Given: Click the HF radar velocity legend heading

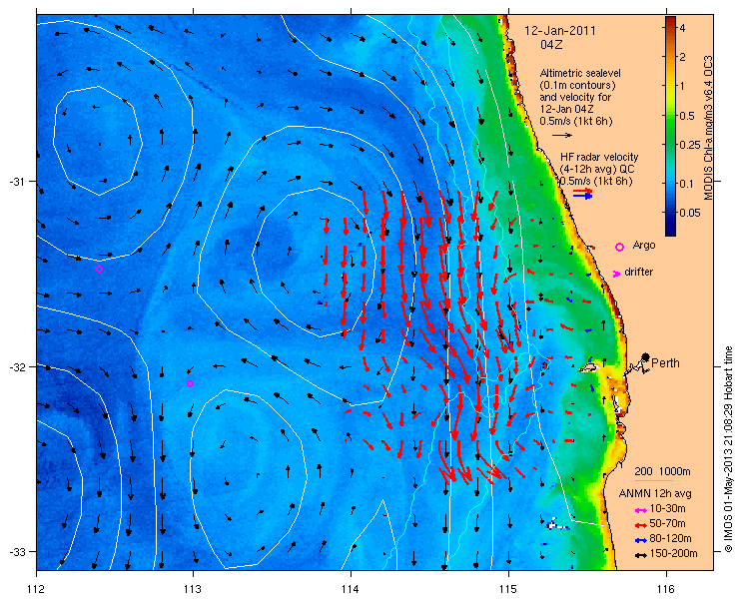Looking at the screenshot, I should click(599, 157).
